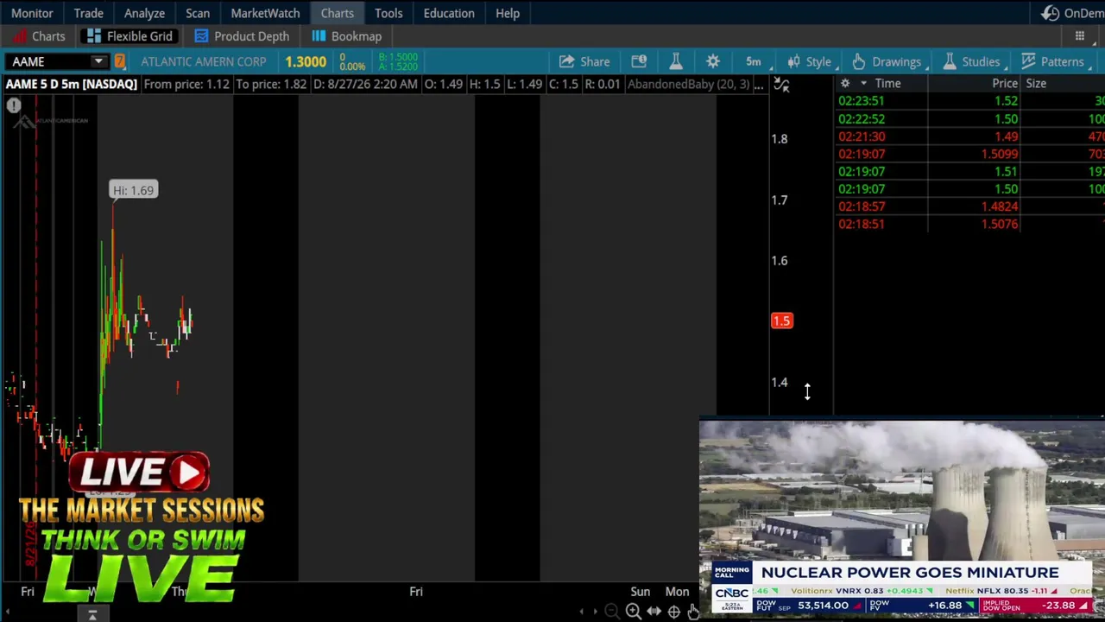Open chart settings gear icon
The image size is (1105, 622).
[713, 61]
